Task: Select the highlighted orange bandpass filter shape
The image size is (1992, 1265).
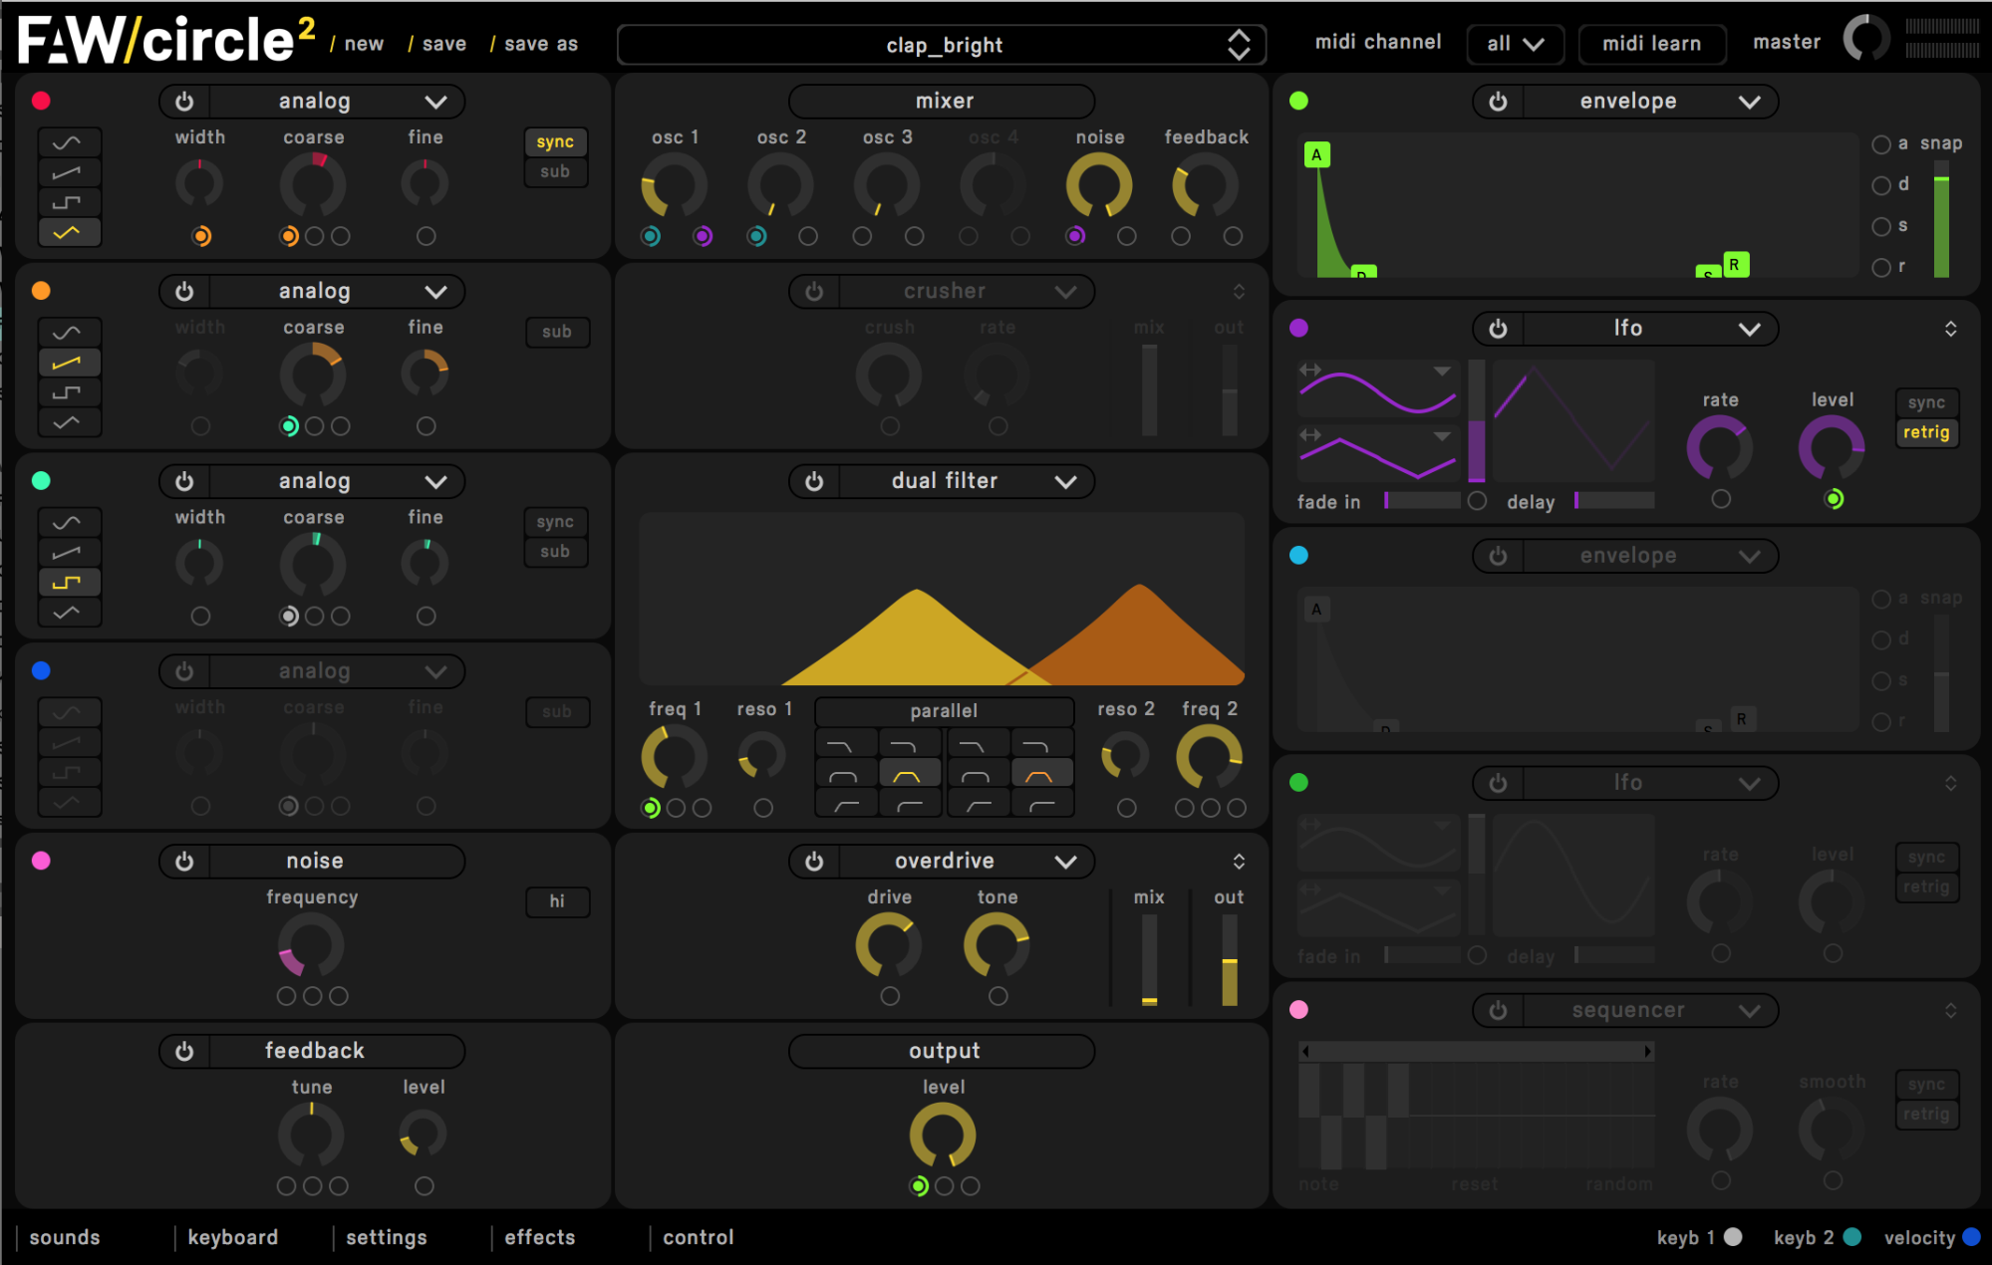Action: click(1040, 774)
